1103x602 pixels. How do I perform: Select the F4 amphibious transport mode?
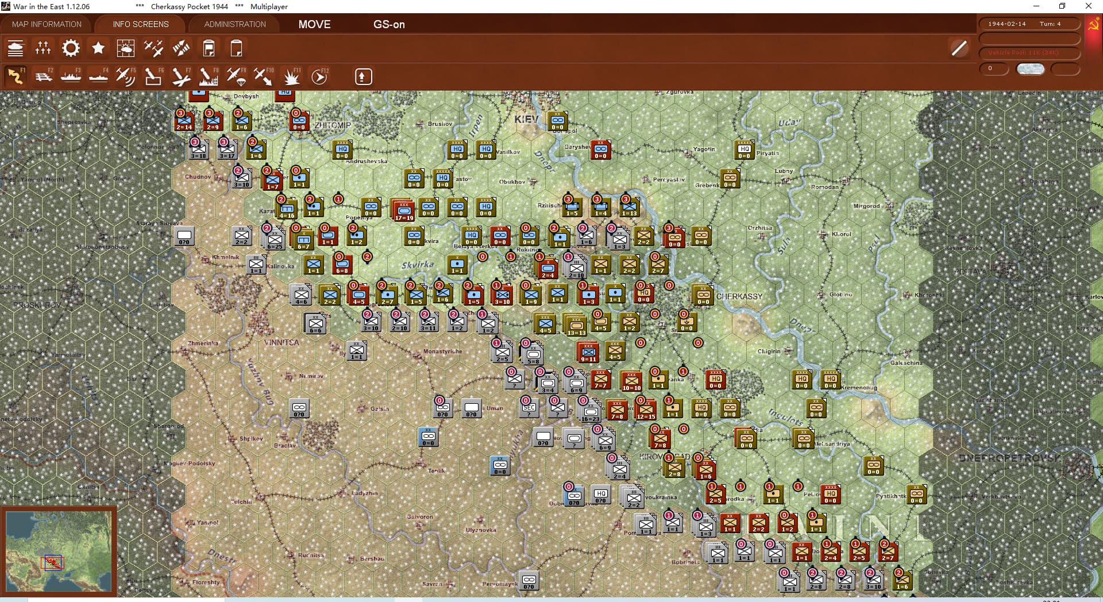pos(98,76)
